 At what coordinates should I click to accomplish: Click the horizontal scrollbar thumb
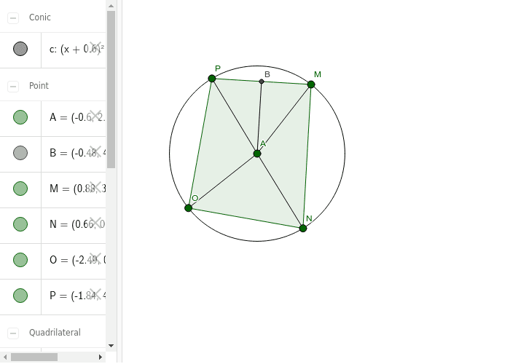(x=34, y=357)
